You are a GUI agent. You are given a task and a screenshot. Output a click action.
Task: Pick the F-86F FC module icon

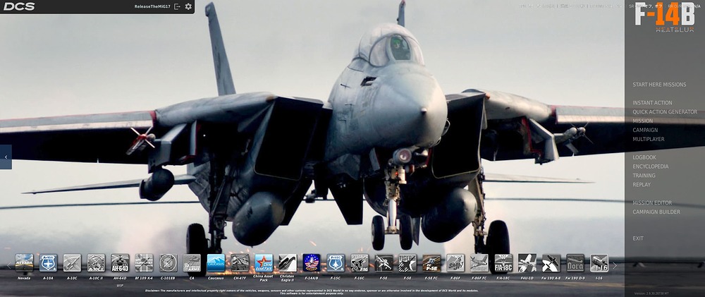(x=479, y=263)
